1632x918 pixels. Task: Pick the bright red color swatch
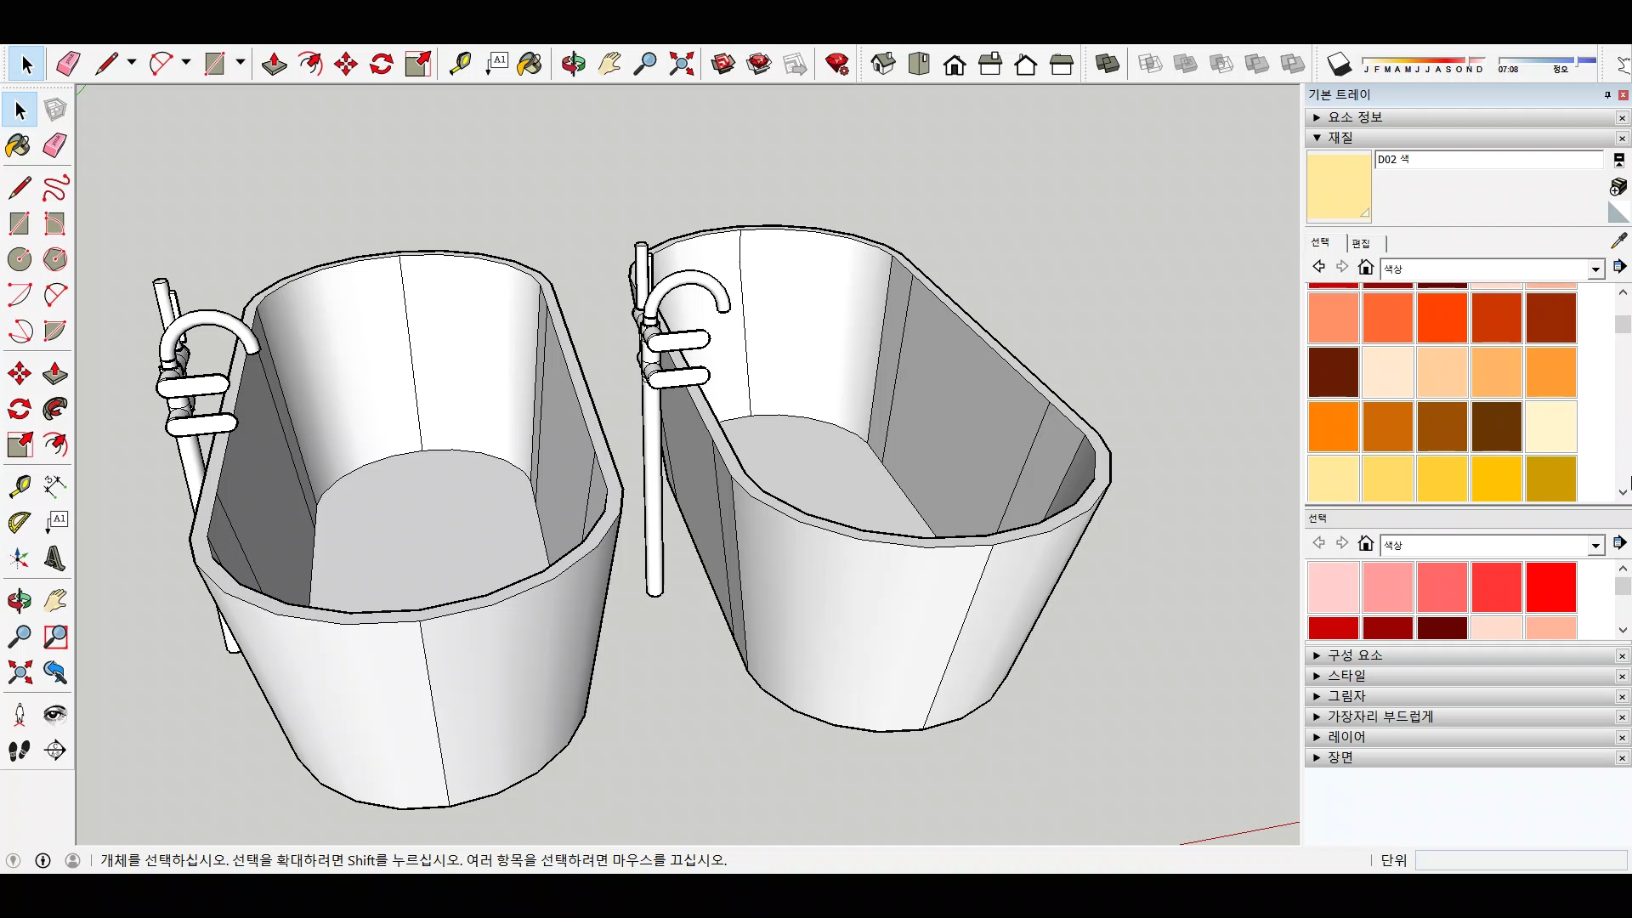(1550, 586)
